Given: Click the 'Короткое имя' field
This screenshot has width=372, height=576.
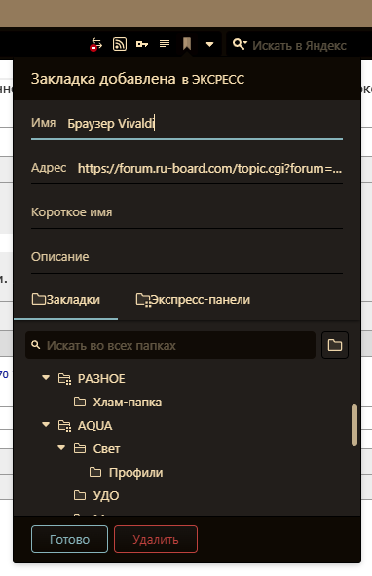Looking at the screenshot, I should (x=187, y=212).
